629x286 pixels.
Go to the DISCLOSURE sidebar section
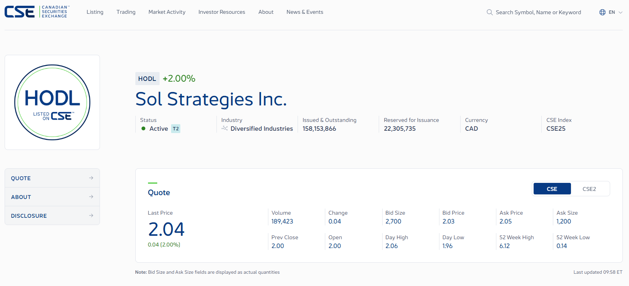(52, 215)
